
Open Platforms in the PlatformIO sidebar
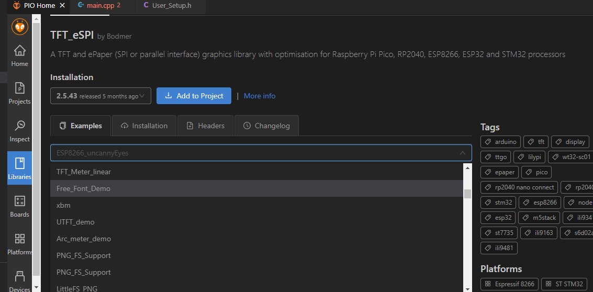(20, 244)
